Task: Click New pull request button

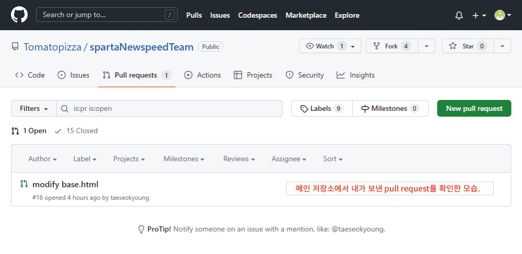Action: [x=474, y=108]
